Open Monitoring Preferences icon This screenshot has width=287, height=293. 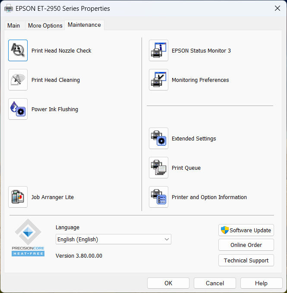tap(158, 80)
